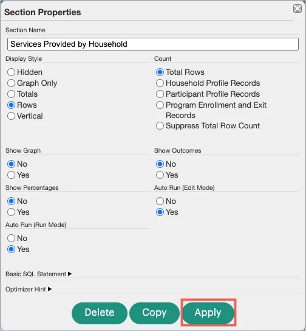Set Show Outcomes to No
The width and height of the screenshot is (306, 331).
click(x=160, y=164)
